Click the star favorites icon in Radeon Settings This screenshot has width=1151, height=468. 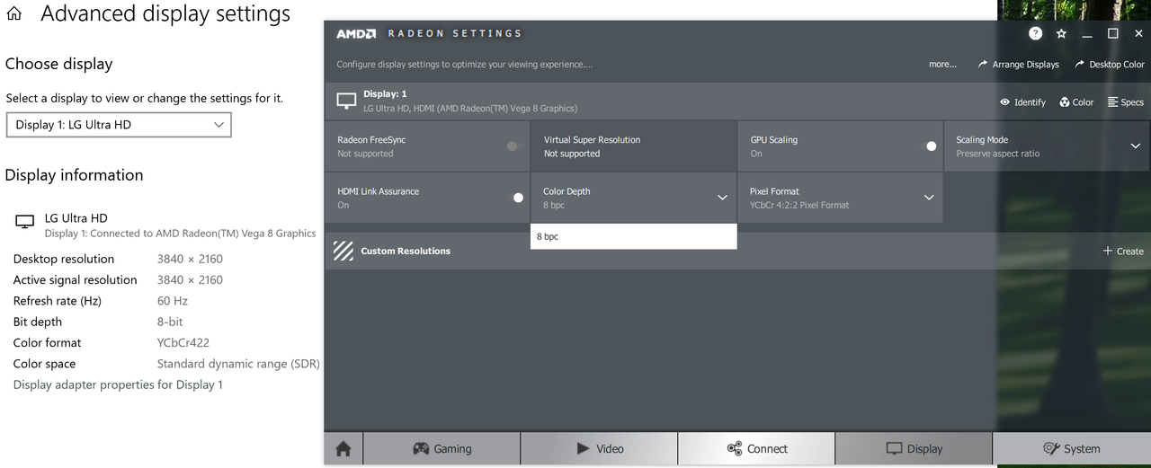1062,33
